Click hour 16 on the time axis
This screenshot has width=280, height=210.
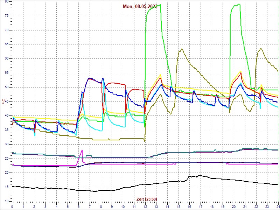click(x=189, y=206)
